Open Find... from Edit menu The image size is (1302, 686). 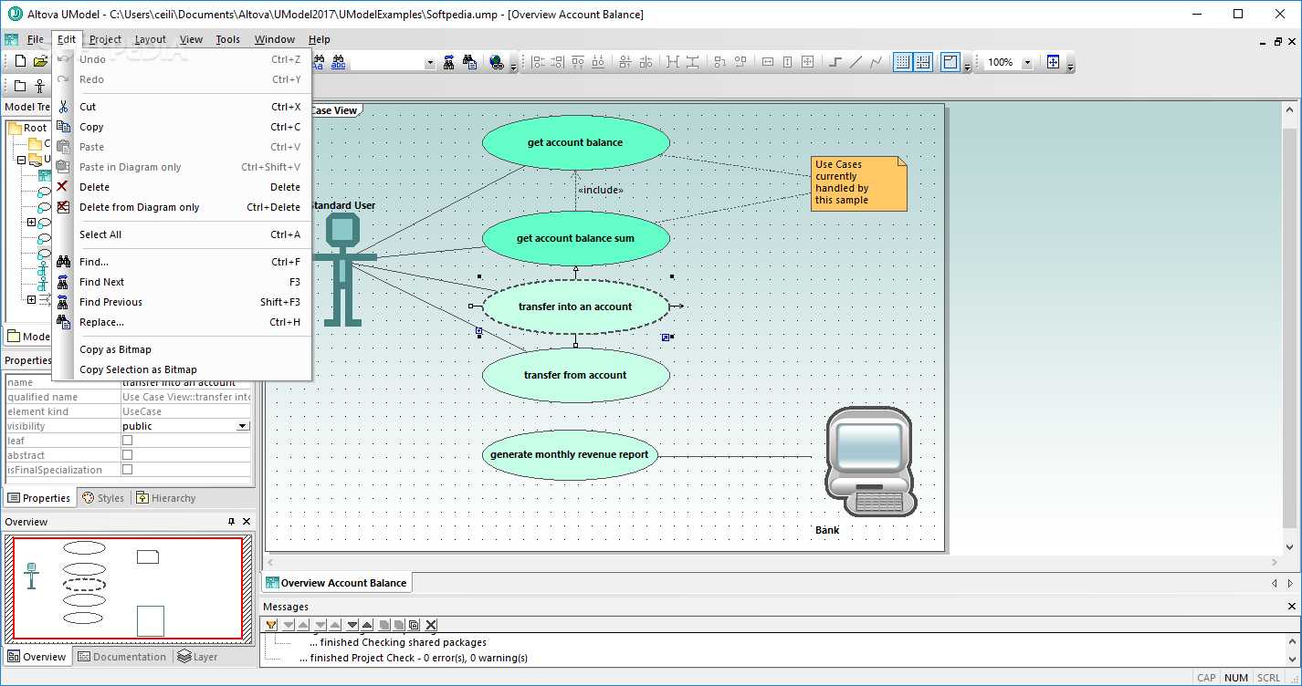point(182,262)
